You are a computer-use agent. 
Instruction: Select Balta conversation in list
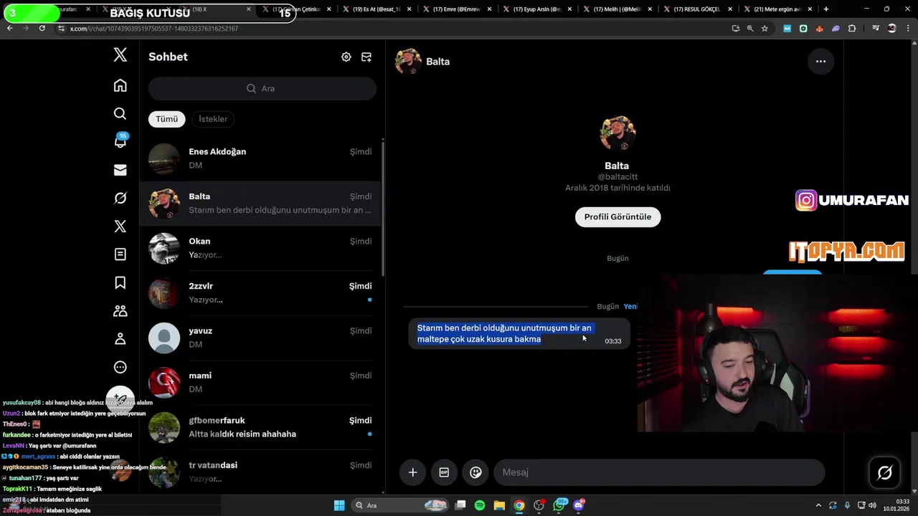click(260, 204)
